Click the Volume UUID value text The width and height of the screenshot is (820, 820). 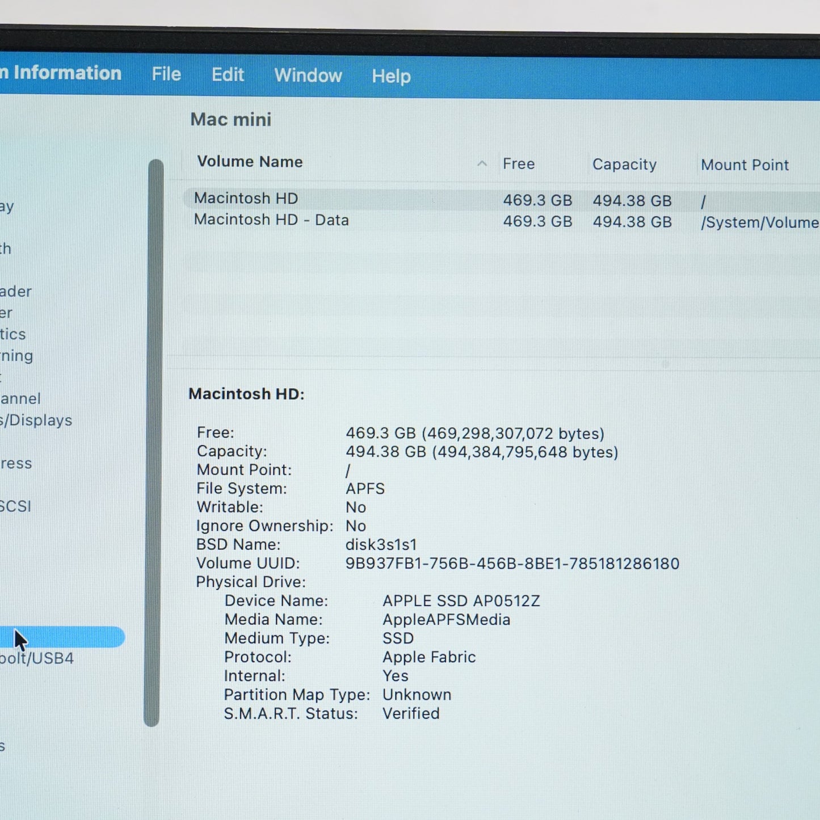[x=512, y=564]
